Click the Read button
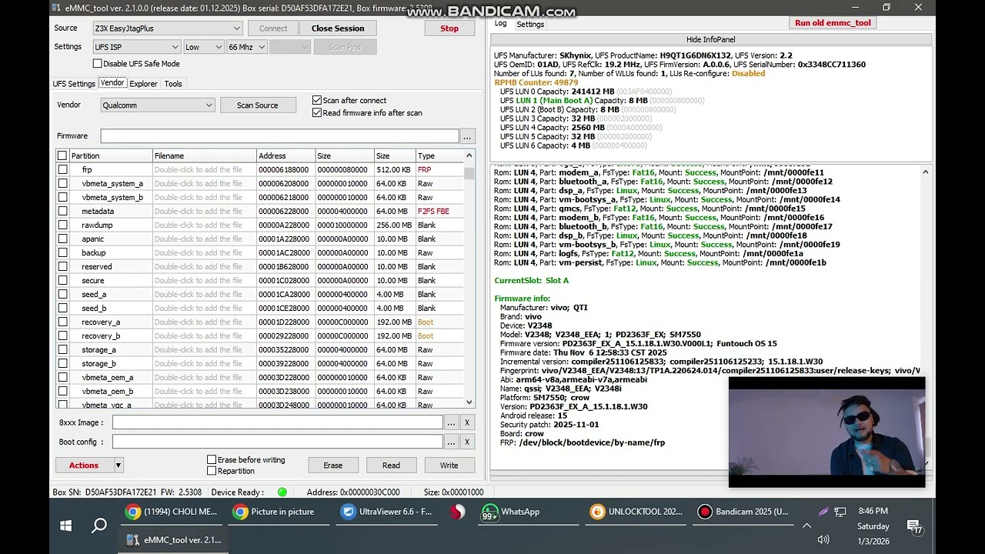Screen dimensions: 985x554 pos(391,465)
